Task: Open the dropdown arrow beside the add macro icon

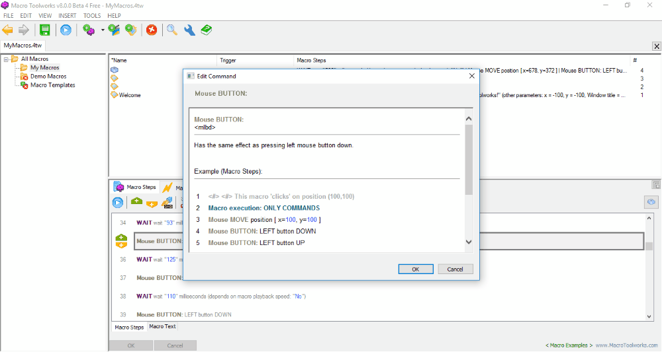Action: pyautogui.click(x=103, y=30)
